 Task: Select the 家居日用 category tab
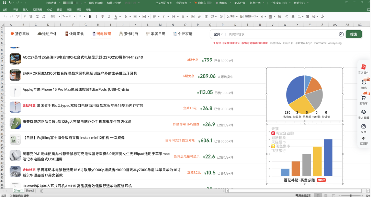pyautogui.click(x=156, y=34)
